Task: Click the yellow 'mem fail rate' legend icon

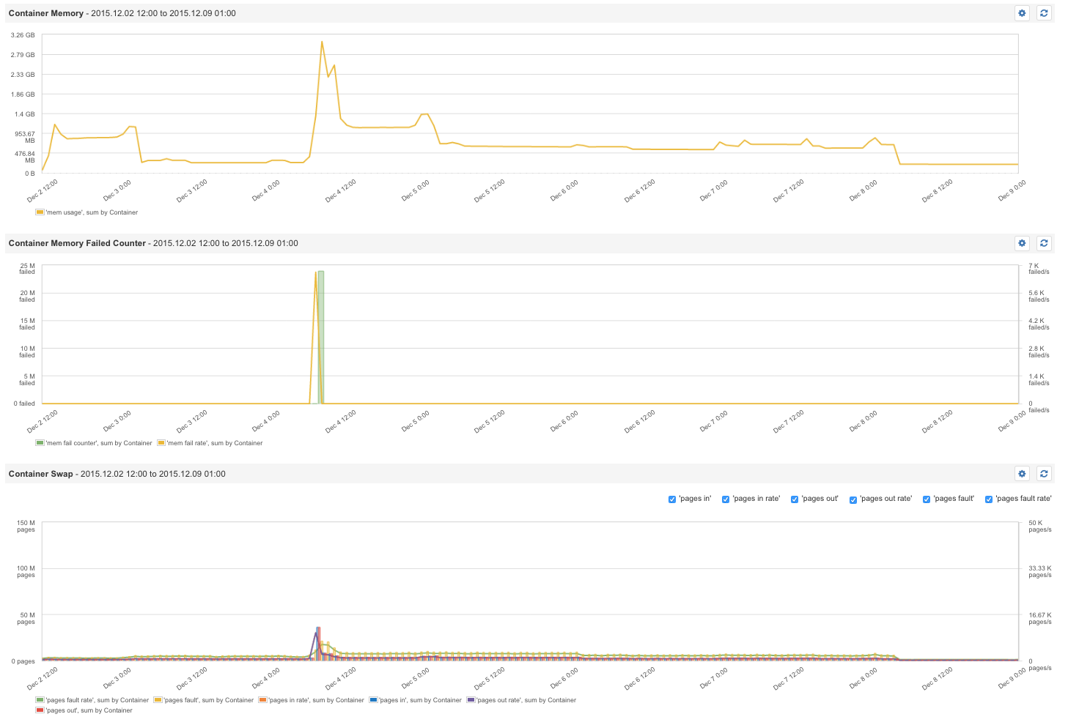Action: [163, 442]
